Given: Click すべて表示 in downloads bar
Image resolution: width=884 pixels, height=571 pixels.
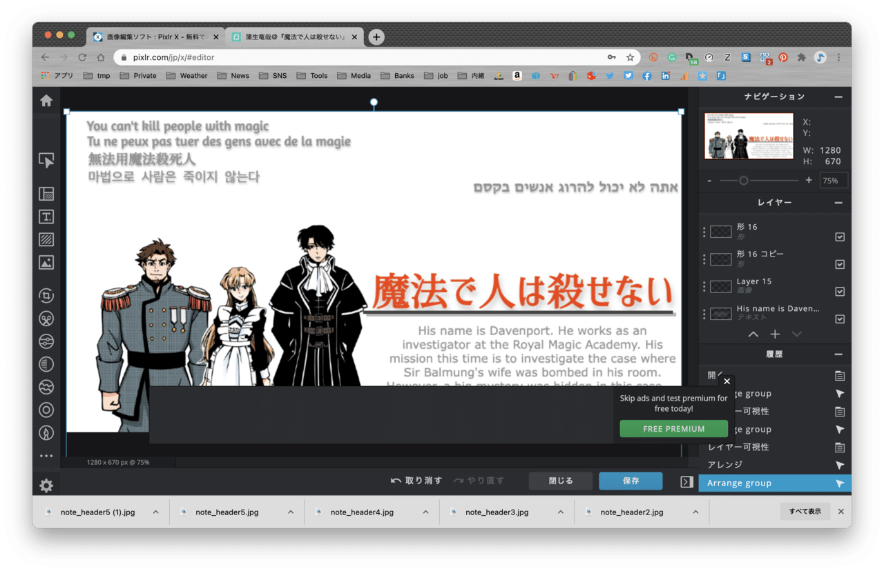Looking at the screenshot, I should coord(805,512).
